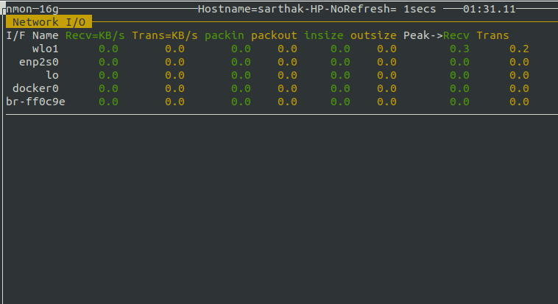
Task: Click the insize column header
Action: point(323,35)
